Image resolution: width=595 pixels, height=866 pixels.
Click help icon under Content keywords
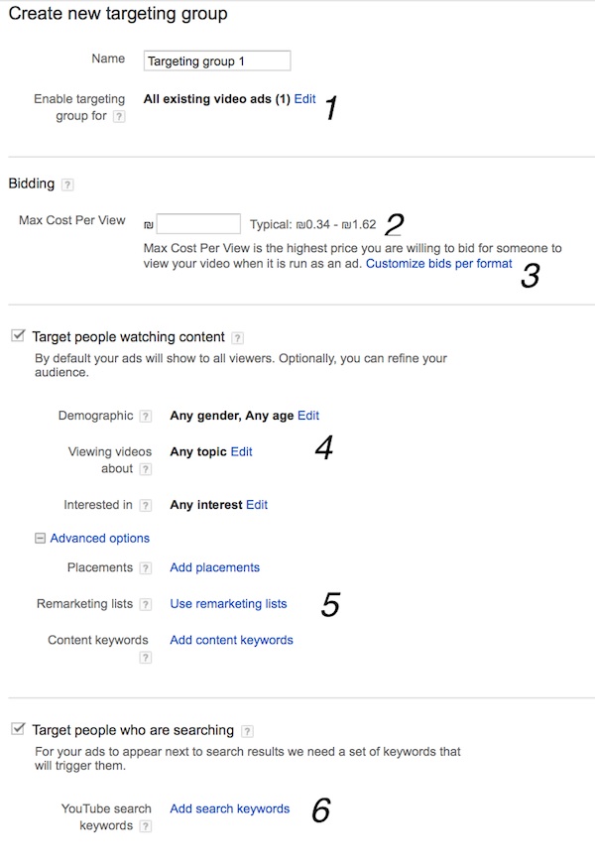(145, 658)
